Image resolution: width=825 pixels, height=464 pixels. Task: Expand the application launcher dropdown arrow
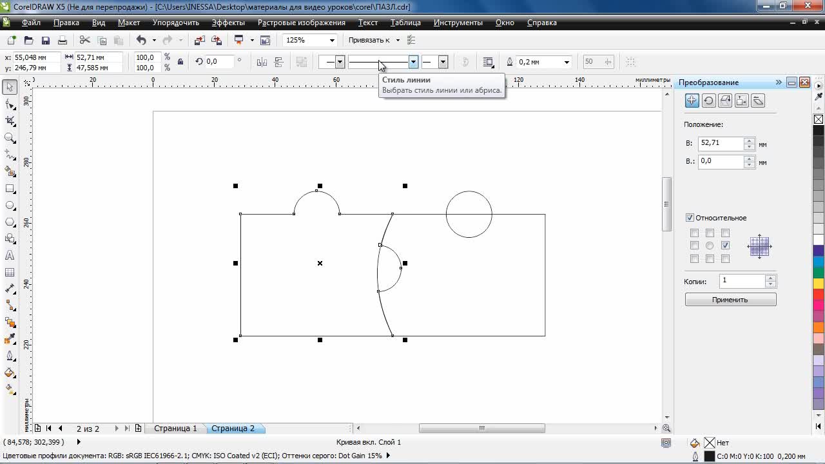pos(251,40)
